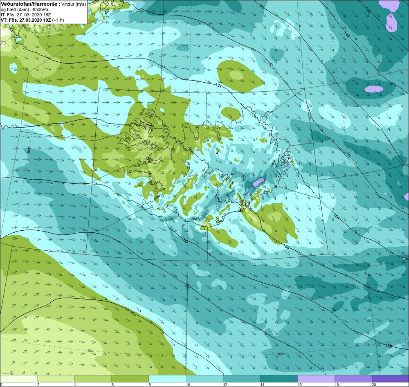The height and width of the screenshot is (387, 409).
Task: Click the valid time 'VT: Fös. 27.03.2020 19Z (+1 h)'
Action: [32, 20]
